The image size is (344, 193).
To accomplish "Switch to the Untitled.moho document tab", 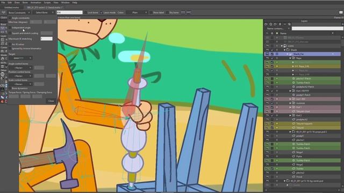I will point(11,7).
